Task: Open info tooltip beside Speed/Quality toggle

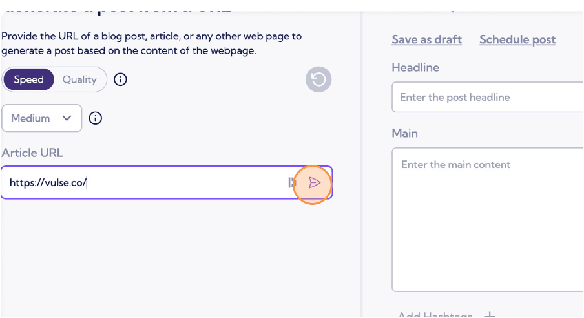Action: [120, 79]
